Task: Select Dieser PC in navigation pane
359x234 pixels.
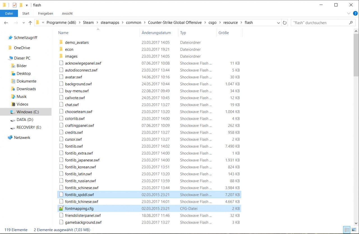Action: [x=22, y=58]
